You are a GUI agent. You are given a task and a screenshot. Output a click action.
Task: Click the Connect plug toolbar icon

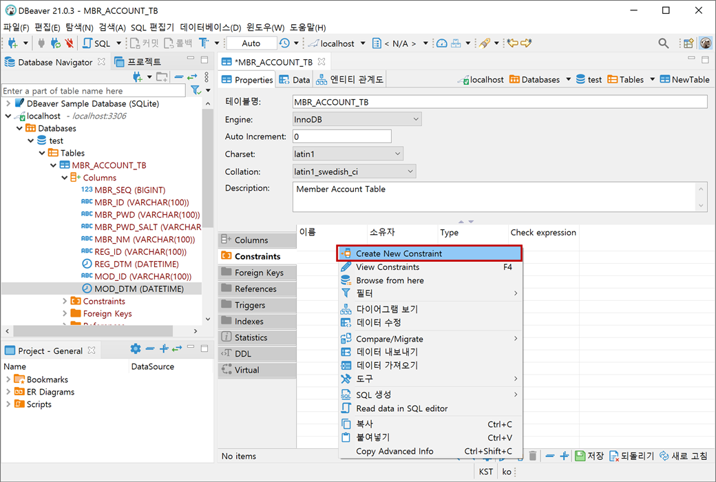pos(41,43)
